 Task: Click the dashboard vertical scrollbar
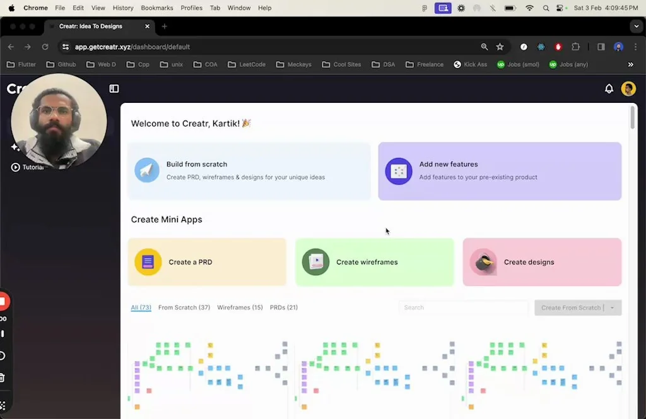pyautogui.click(x=633, y=118)
